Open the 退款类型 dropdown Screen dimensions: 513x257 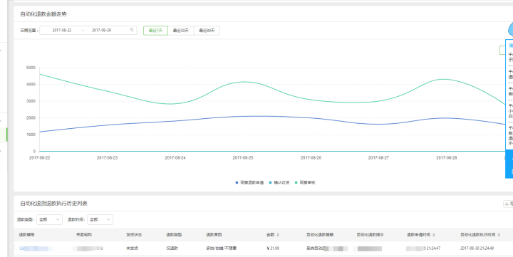tap(49, 220)
